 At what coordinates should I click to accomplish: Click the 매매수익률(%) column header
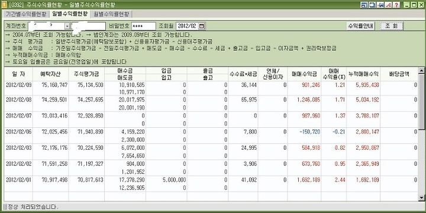(334, 74)
